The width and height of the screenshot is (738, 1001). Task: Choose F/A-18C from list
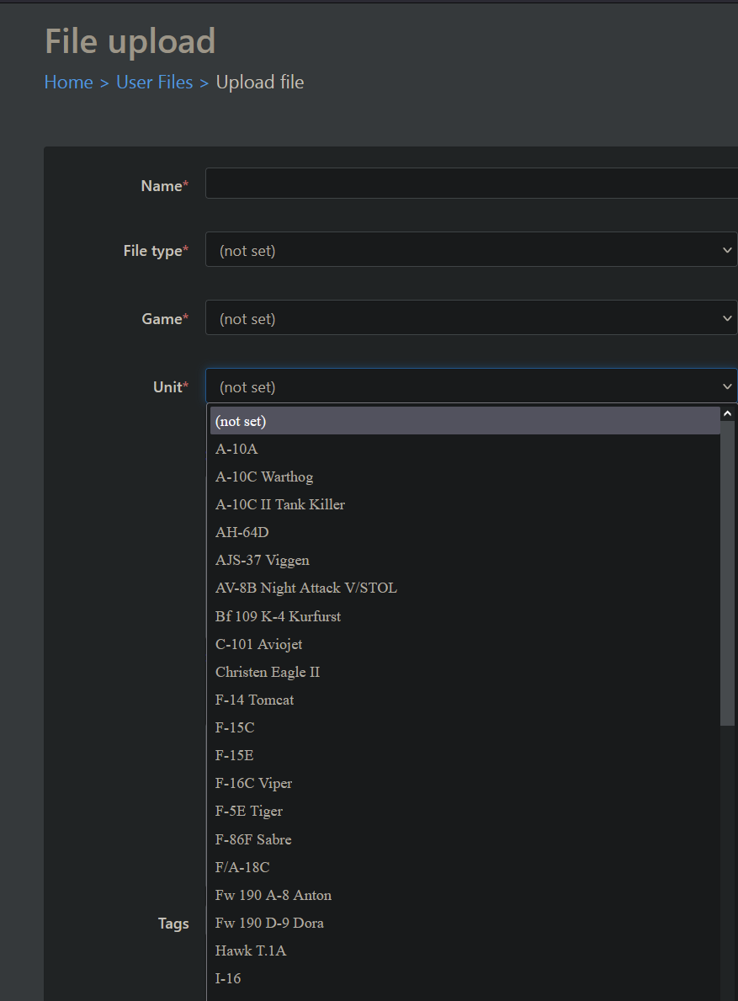coord(465,867)
